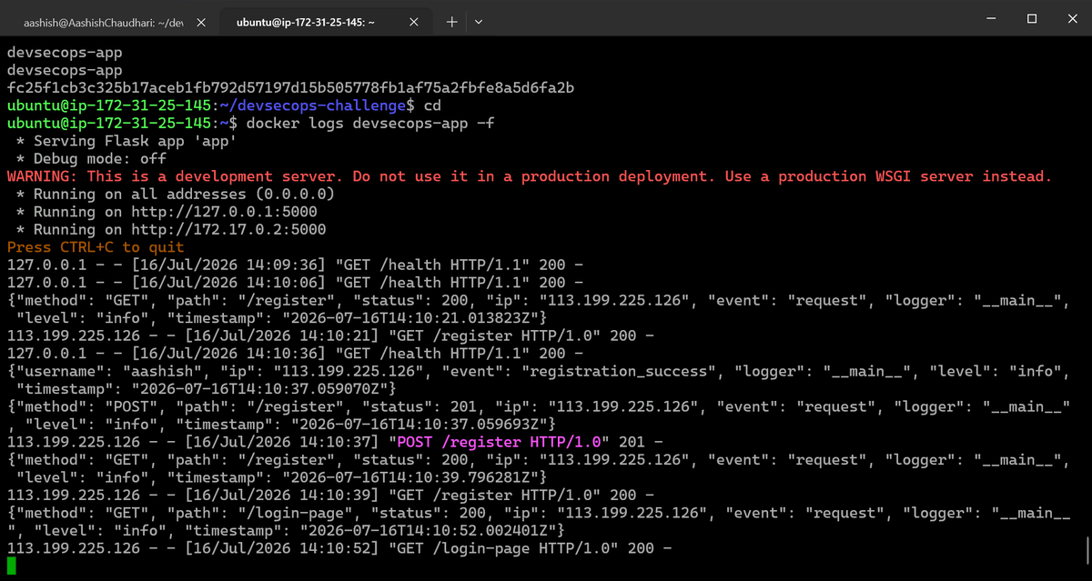
Task: Open a new terminal tab
Action: coord(451,20)
